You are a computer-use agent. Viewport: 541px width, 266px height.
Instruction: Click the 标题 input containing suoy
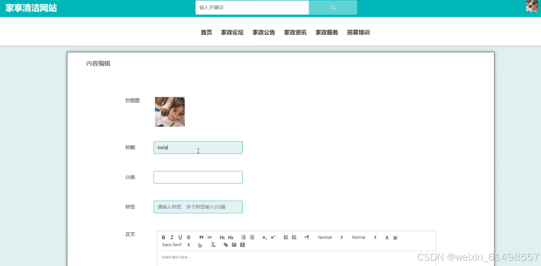(198, 148)
